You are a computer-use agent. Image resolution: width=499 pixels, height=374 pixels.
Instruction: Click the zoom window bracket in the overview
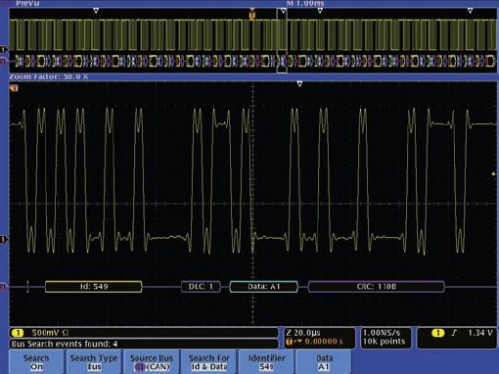coord(282,40)
